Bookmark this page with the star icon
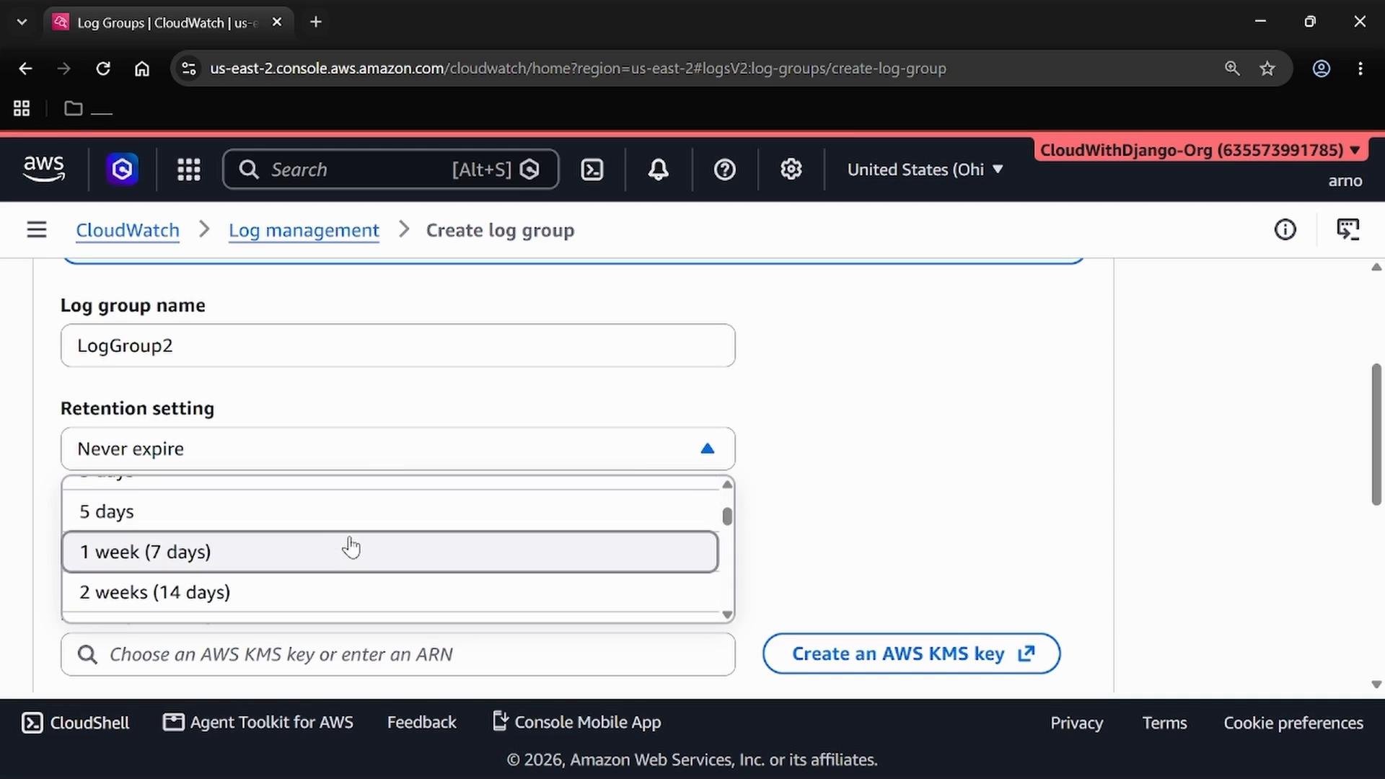The width and height of the screenshot is (1385, 779). pos(1267,69)
